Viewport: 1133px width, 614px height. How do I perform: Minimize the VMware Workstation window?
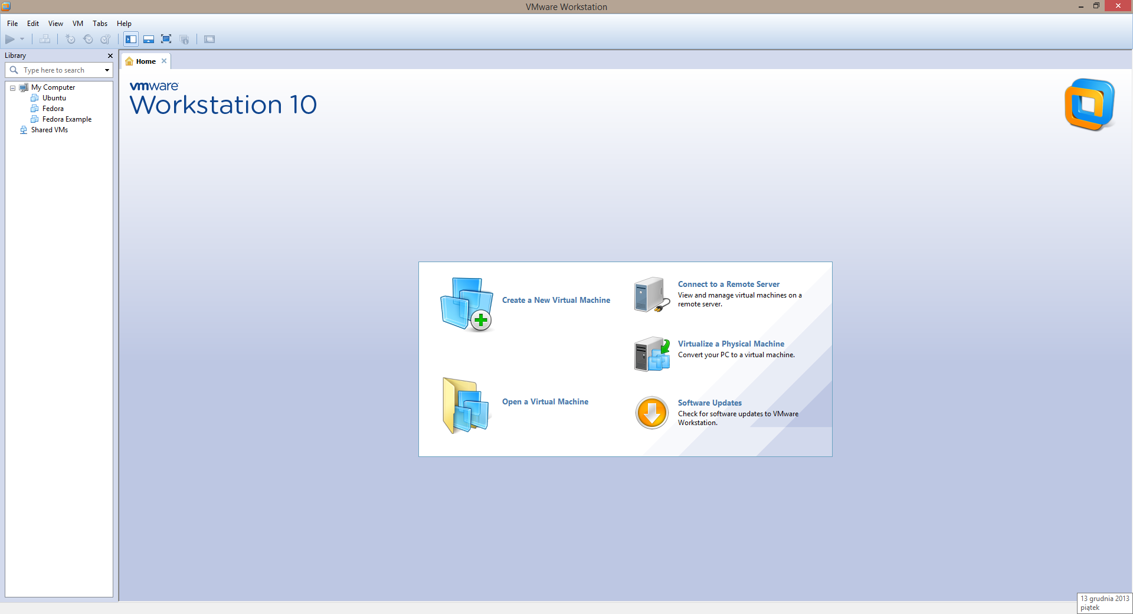[1080, 6]
